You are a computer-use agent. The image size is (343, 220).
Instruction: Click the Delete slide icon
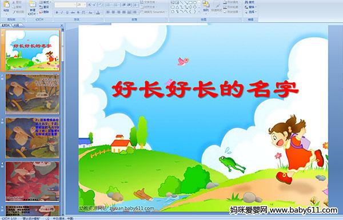click(x=45, y=12)
